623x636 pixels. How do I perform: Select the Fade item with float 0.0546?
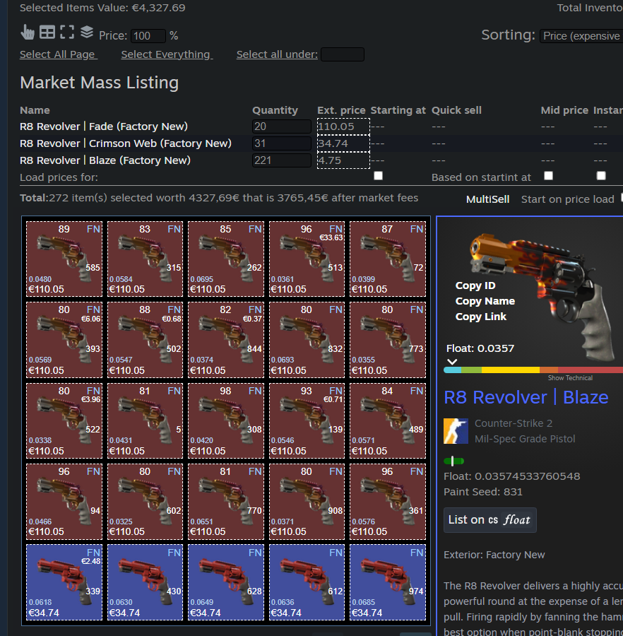coord(307,421)
